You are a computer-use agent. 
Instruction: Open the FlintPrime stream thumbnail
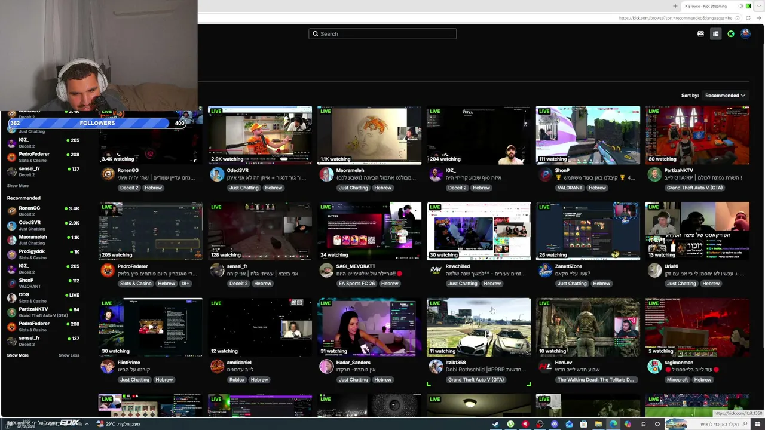[x=151, y=327]
